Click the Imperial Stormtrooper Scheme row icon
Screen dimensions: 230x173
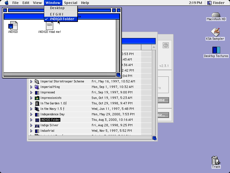click(37, 82)
